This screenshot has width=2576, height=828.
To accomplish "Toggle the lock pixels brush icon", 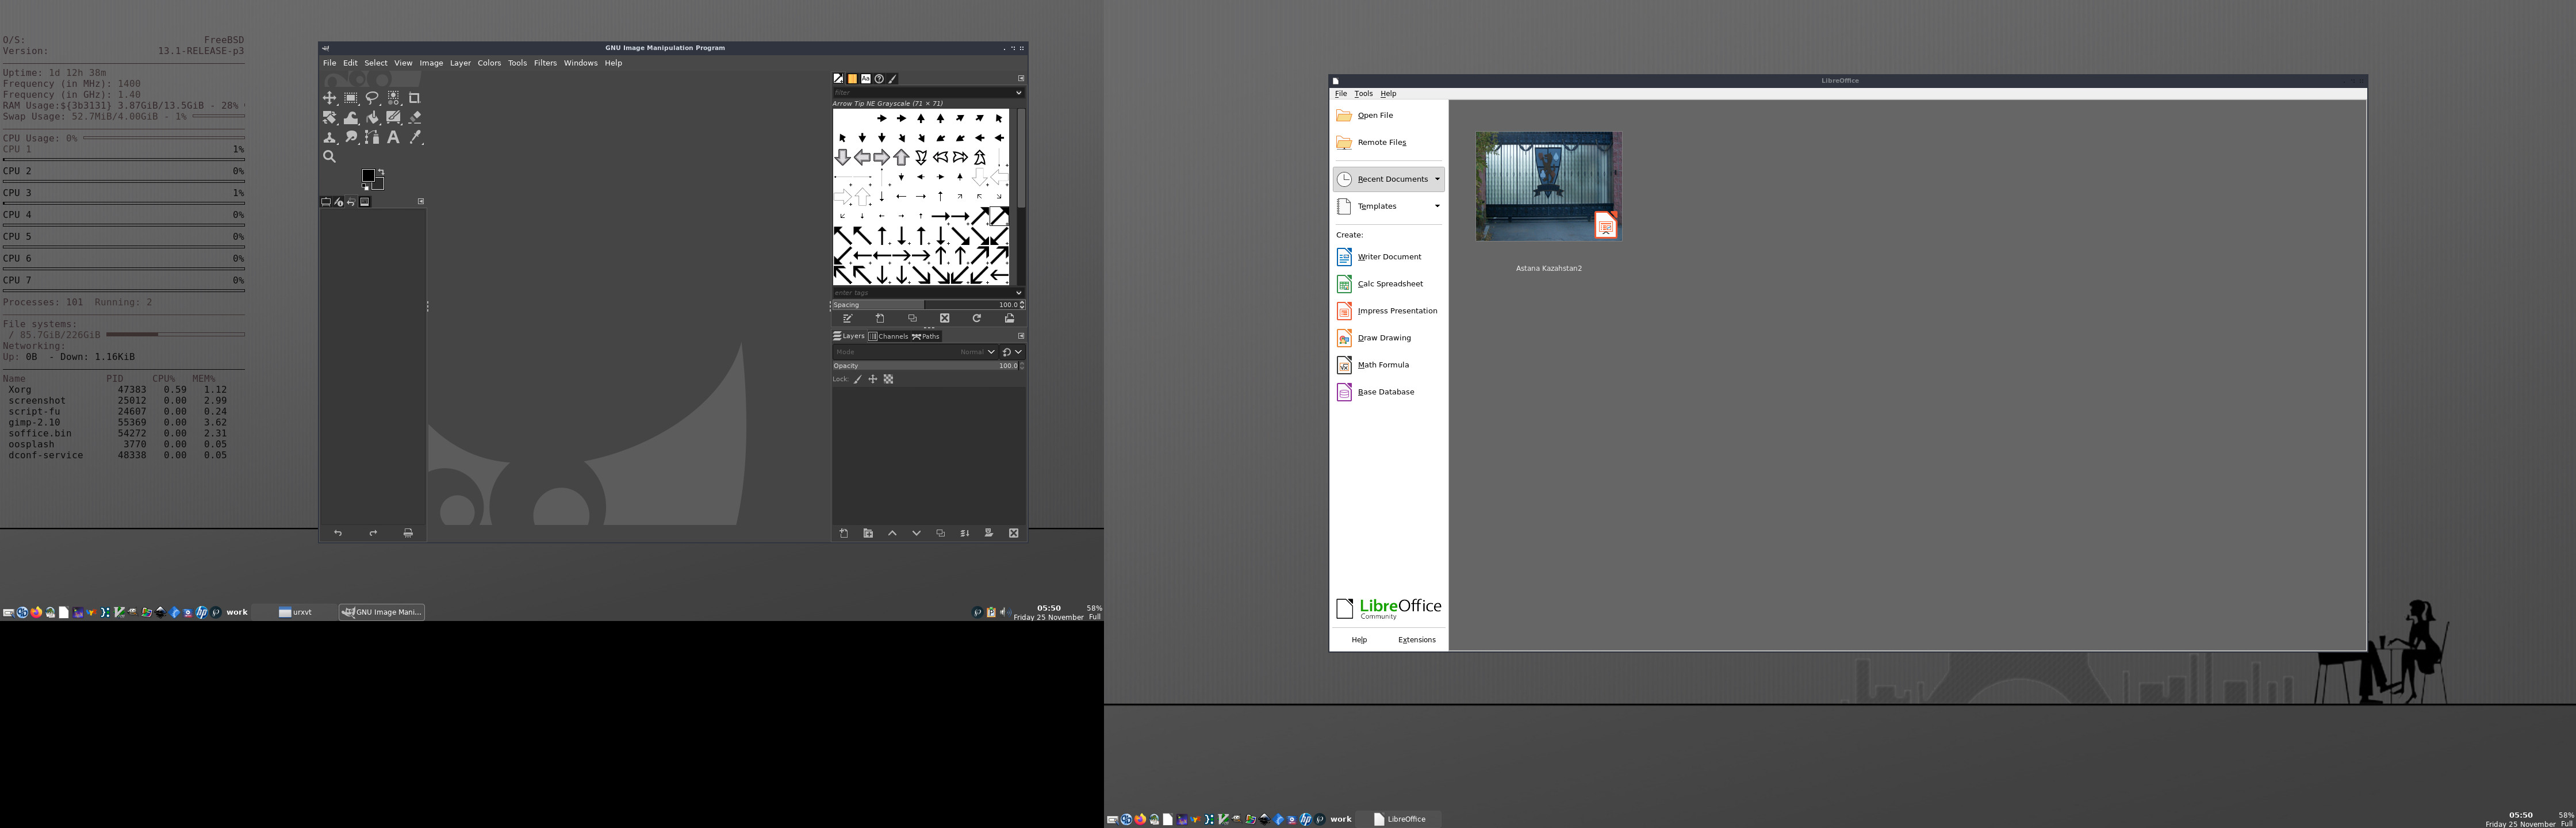I will click(x=857, y=379).
